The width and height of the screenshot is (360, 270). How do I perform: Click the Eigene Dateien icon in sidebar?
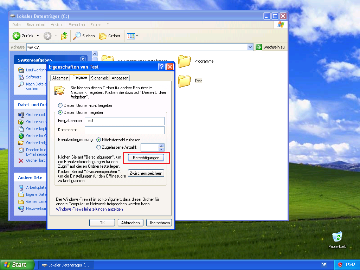click(21, 194)
